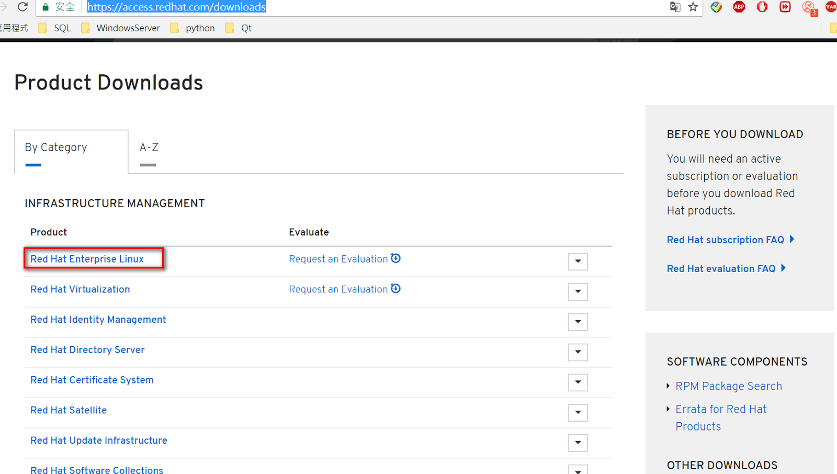Screen dimensions: 837x474
Task: Request an Evaluation for Red Hat Virtualization
Action: pos(338,289)
